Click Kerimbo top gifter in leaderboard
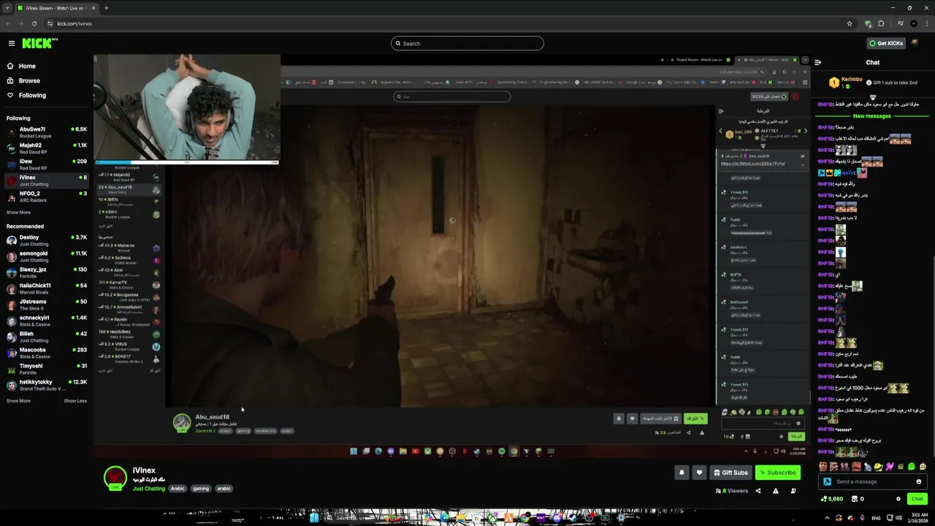Viewport: 935px width, 526px height. coord(846,82)
